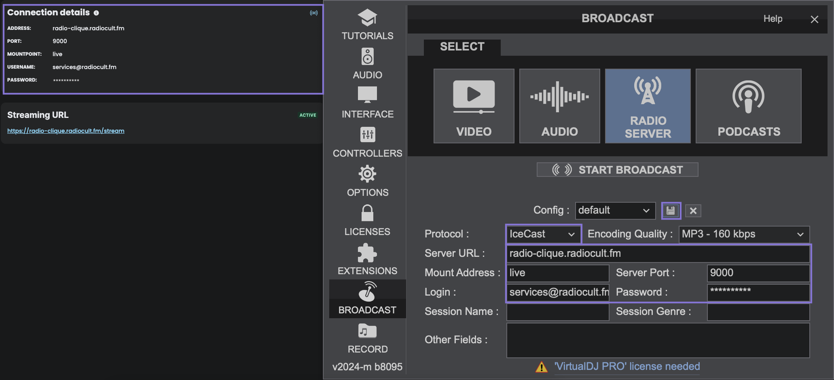The image size is (834, 380).
Task: Close the Broadcast settings window
Action: click(x=815, y=19)
